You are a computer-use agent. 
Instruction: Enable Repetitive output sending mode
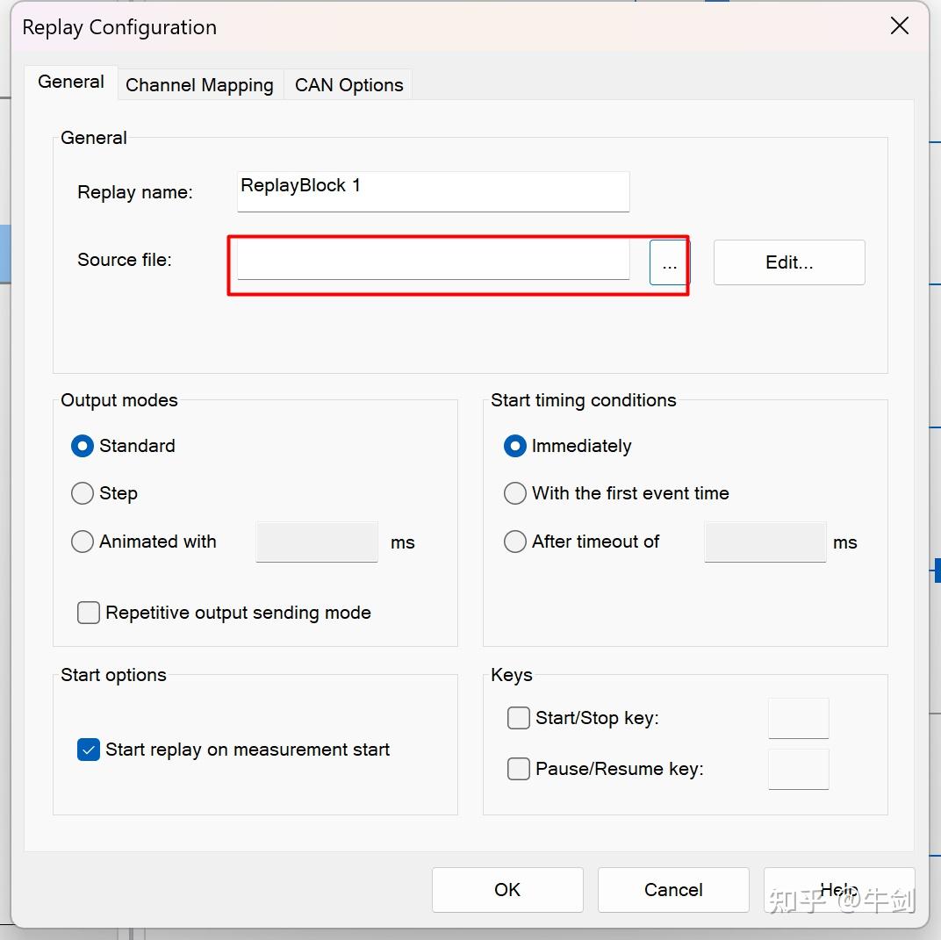89,613
